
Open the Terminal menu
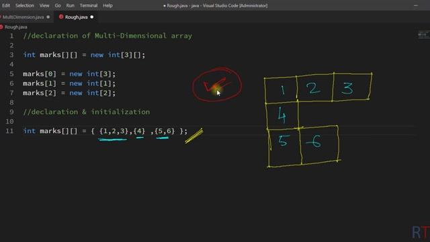[89, 5]
